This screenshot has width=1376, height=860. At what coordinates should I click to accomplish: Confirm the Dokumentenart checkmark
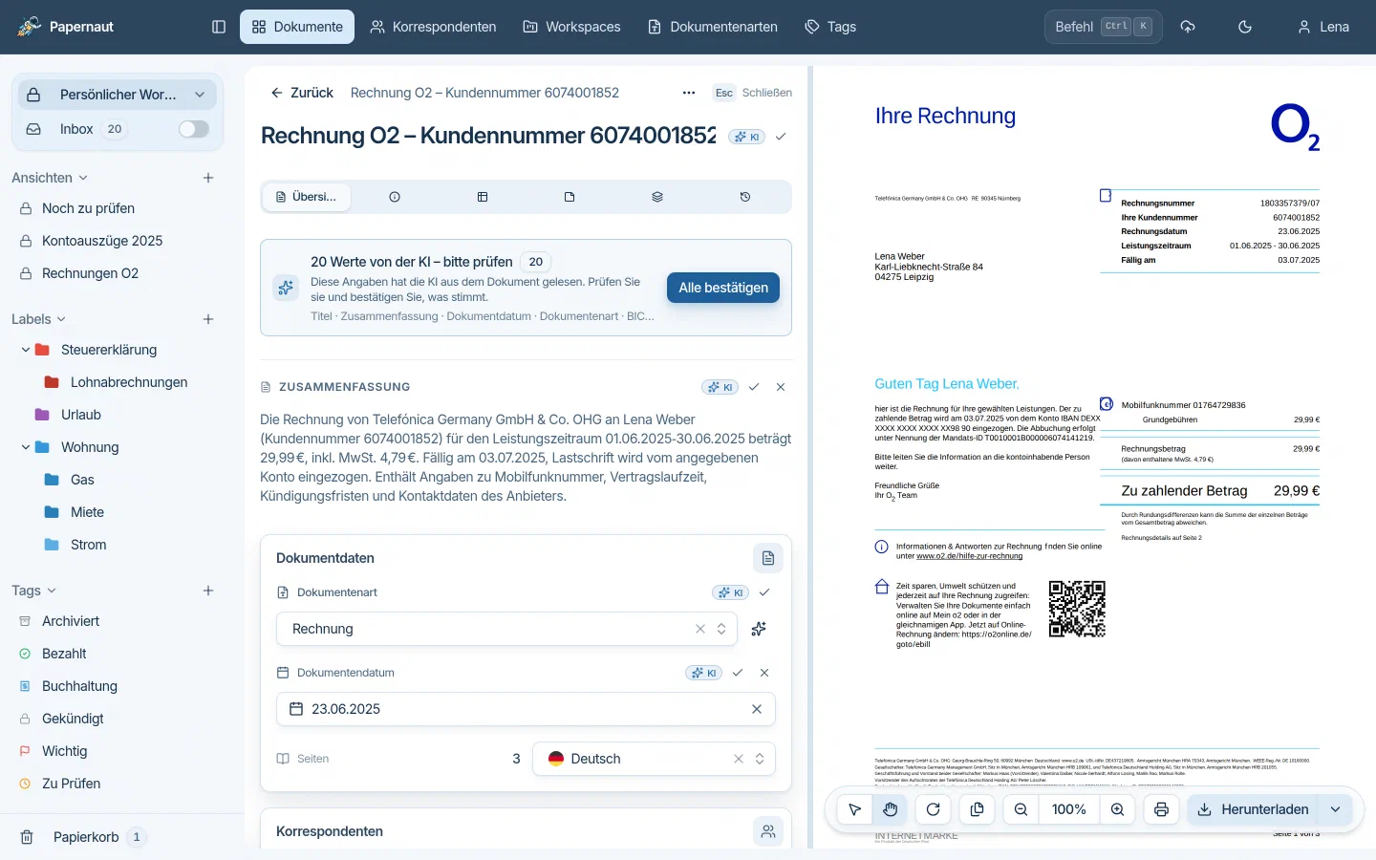click(x=764, y=592)
